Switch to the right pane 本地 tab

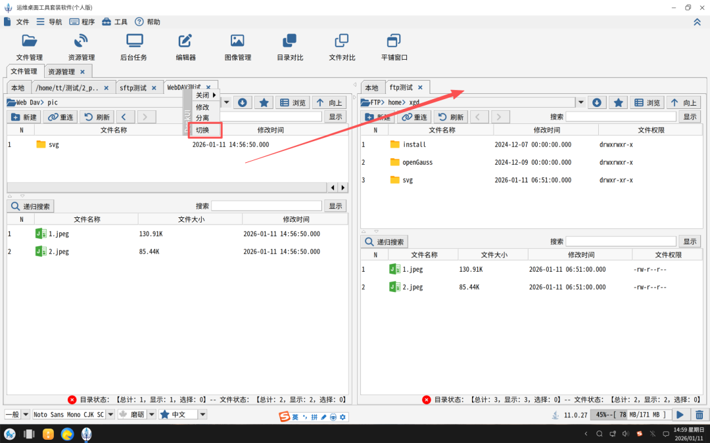point(371,88)
